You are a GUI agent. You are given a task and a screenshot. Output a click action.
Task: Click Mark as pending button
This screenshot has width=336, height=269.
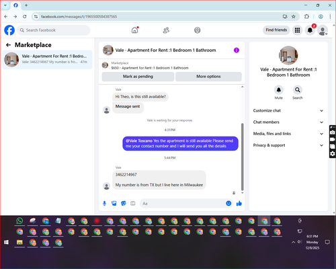[x=138, y=77]
